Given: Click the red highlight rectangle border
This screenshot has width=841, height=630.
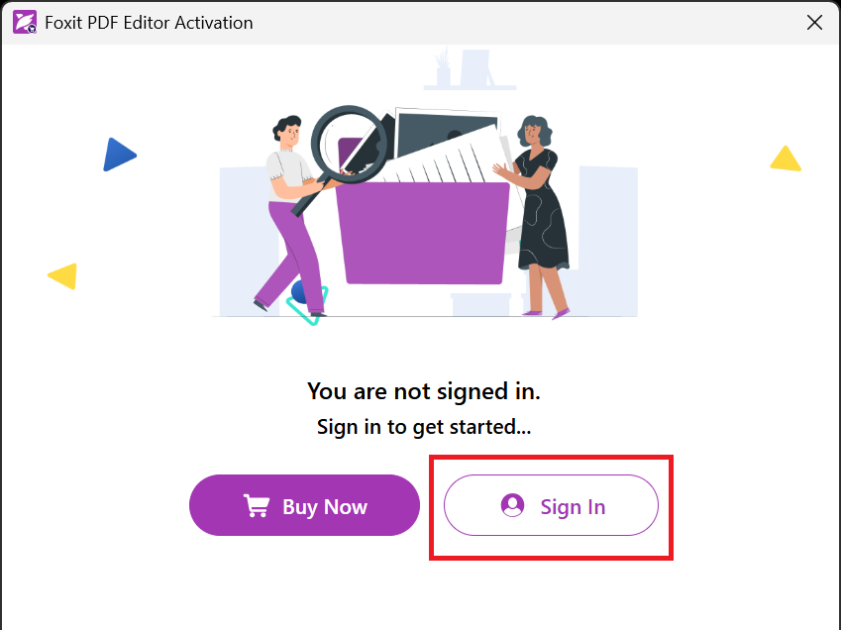Looking at the screenshot, I should (552, 459).
